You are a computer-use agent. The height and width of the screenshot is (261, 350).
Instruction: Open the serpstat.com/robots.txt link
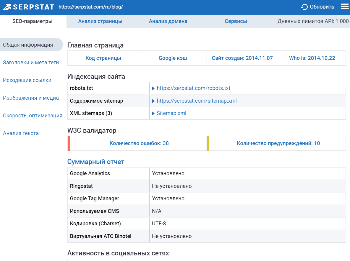coord(193,88)
